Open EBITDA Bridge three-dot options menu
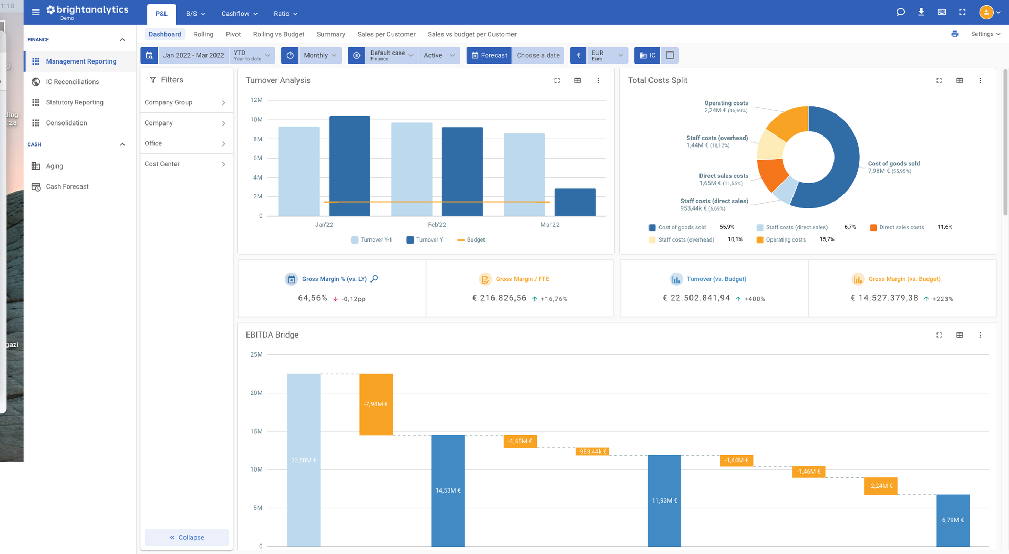This screenshot has width=1009, height=554. tap(980, 335)
